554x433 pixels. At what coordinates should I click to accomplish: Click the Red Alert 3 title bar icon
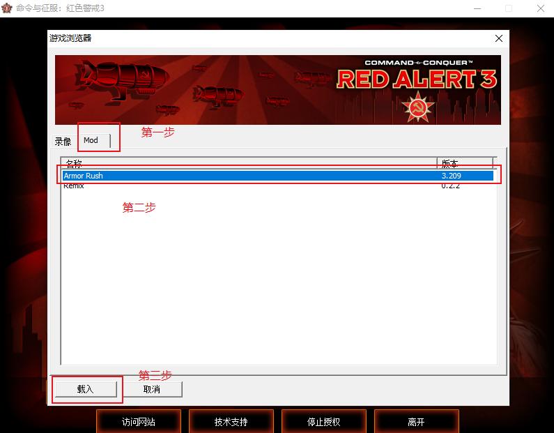click(6, 8)
